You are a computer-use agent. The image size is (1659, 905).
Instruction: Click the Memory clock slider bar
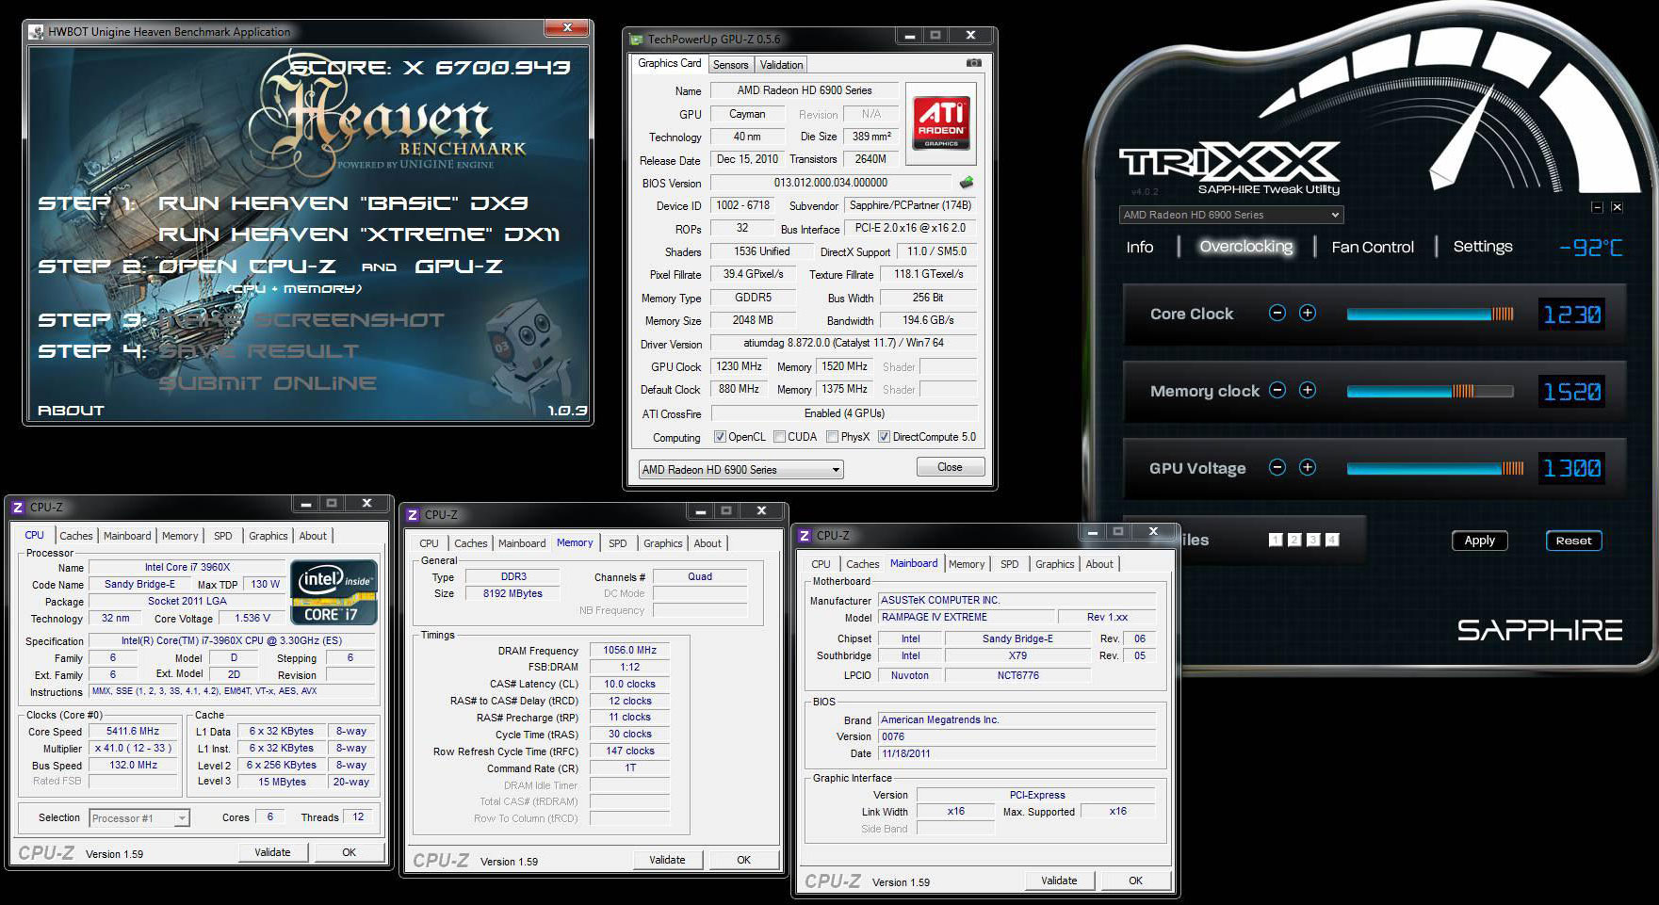[x=1430, y=391]
